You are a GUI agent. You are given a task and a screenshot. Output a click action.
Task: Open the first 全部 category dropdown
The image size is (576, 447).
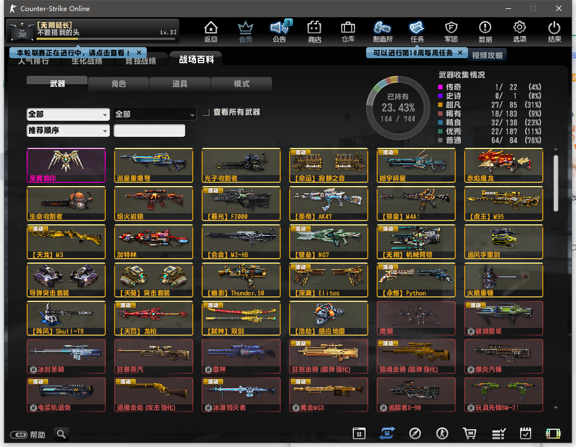coord(68,114)
